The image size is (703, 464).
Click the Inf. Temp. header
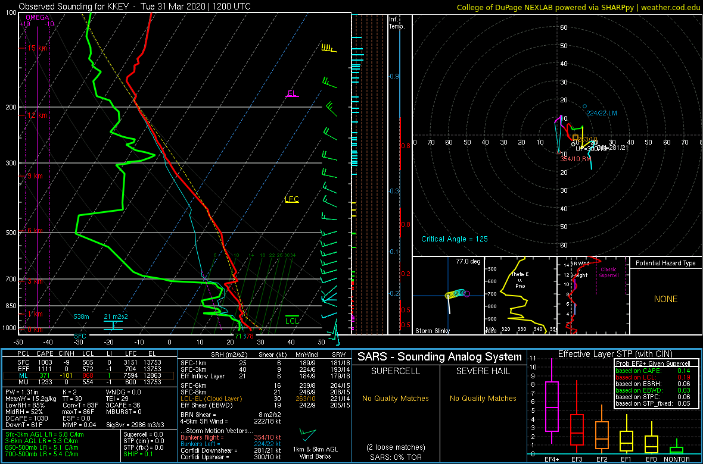(397, 23)
